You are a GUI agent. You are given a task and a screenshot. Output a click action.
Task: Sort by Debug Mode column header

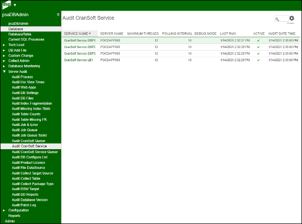click(205, 33)
